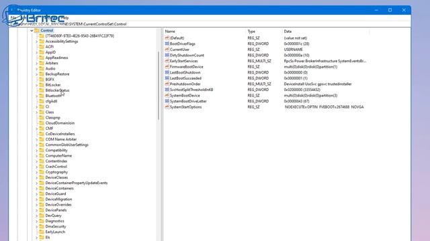Screen dimensions: 430x241
Task: Expand the Audio key
Action: [x=37, y=68]
